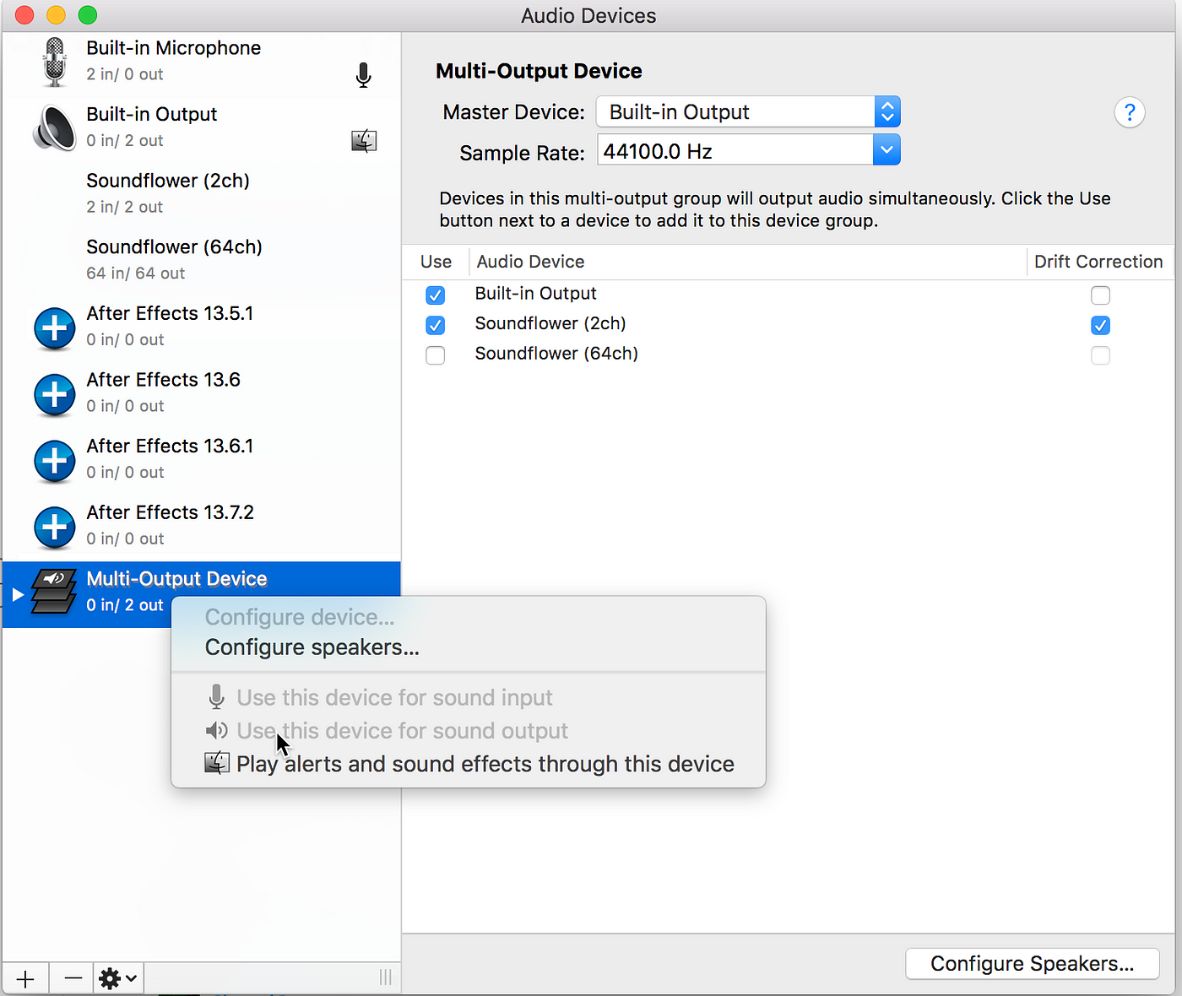Screen dimensions: 1182x996
Task: Click the Use column header
Action: click(436, 262)
